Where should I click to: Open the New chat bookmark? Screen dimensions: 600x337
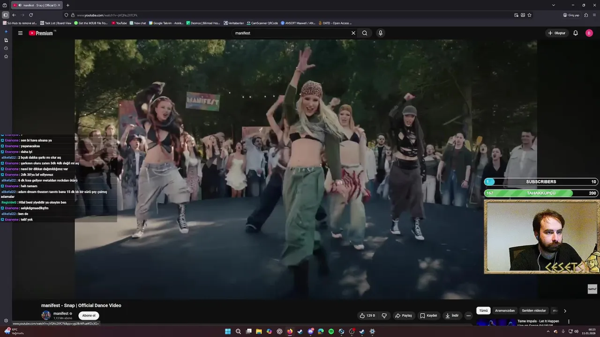pyautogui.click(x=138, y=23)
